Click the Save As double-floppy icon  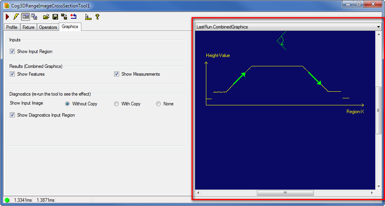64,17
